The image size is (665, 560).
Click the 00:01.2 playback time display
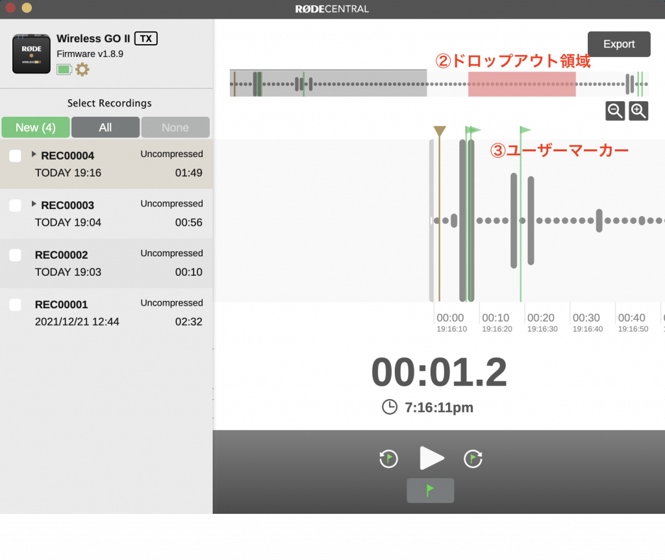[x=439, y=372]
